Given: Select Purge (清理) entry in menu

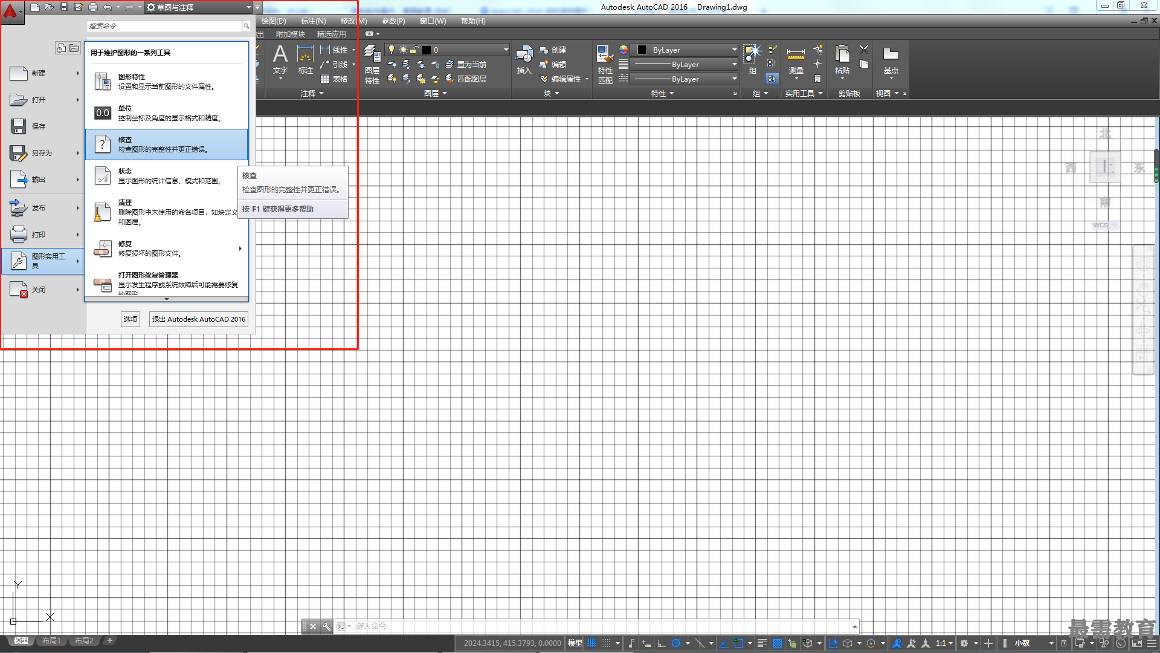Looking at the screenshot, I should pyautogui.click(x=166, y=212).
